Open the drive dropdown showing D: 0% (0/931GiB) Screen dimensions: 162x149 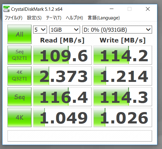(x=117, y=30)
